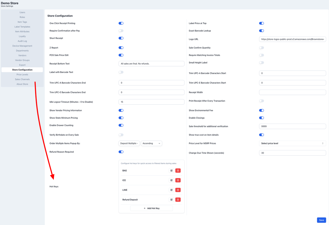Delete the BAG hot key
329x225 pixels.
coord(178,171)
